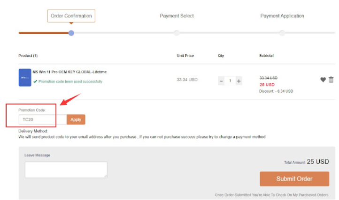Focus the Promotion Code input field

[x=42, y=119]
